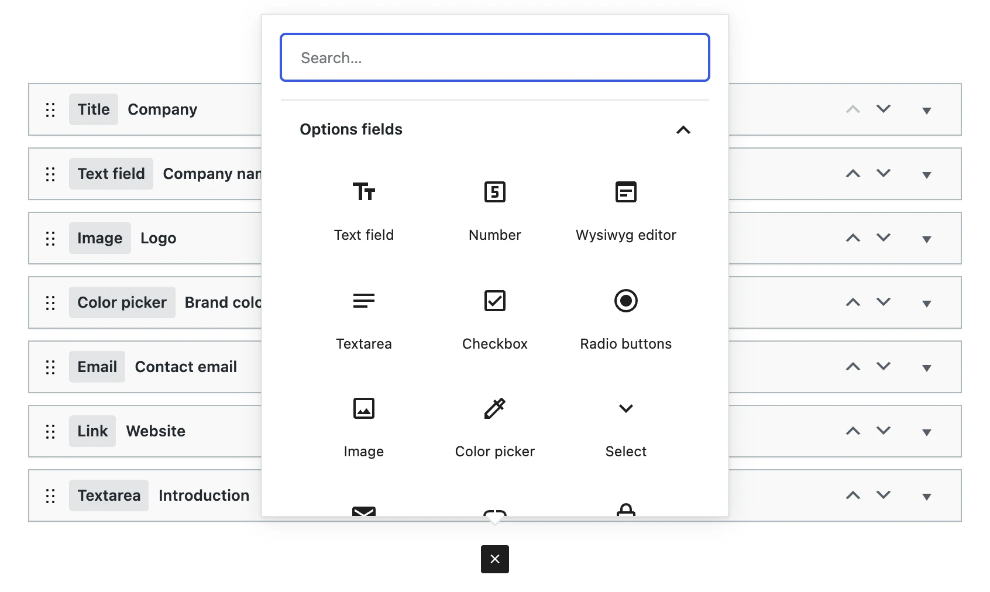The image size is (990, 592).
Task: Click drag handle of Textarea Introduction row
Action: point(50,496)
